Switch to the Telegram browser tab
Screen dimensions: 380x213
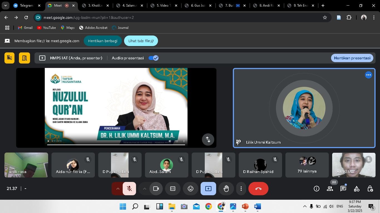[x=26, y=6]
